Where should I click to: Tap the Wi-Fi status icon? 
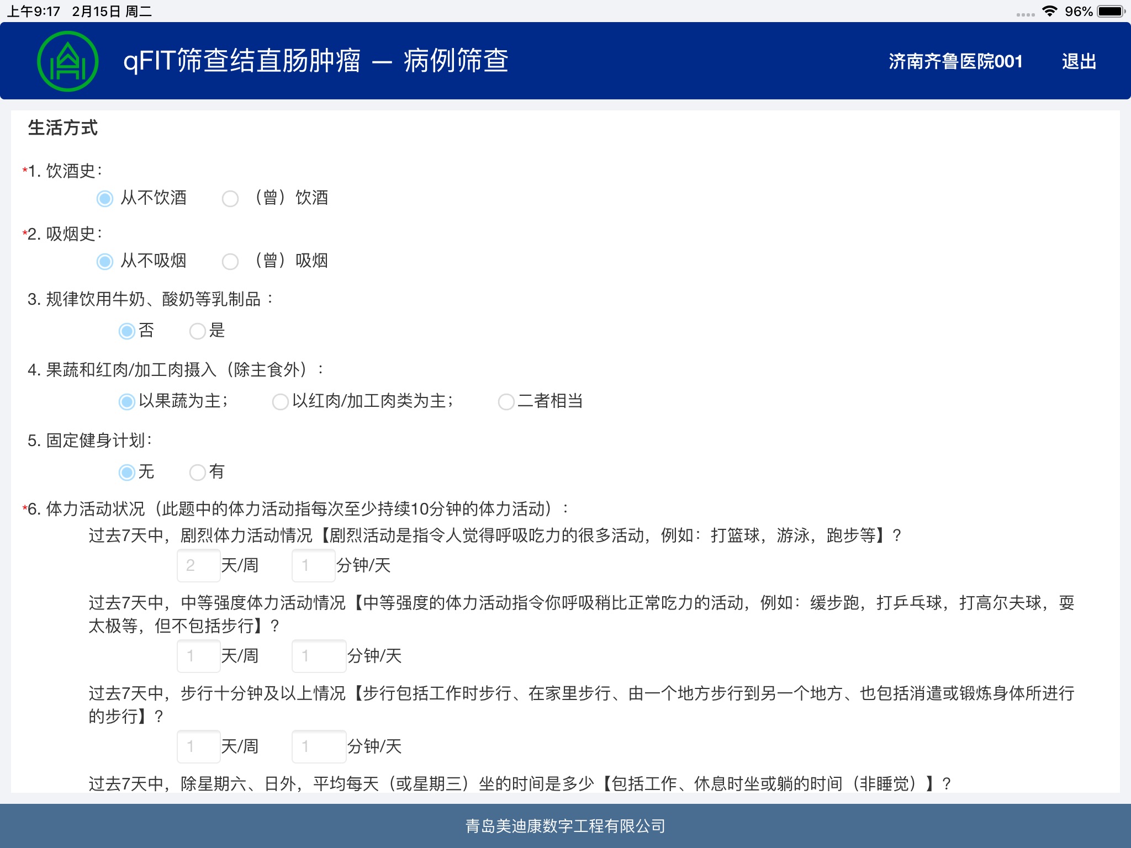1050,11
